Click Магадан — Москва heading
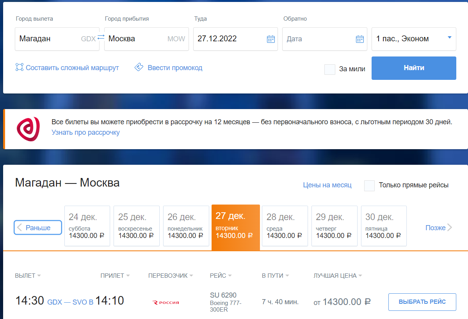 click(67, 183)
